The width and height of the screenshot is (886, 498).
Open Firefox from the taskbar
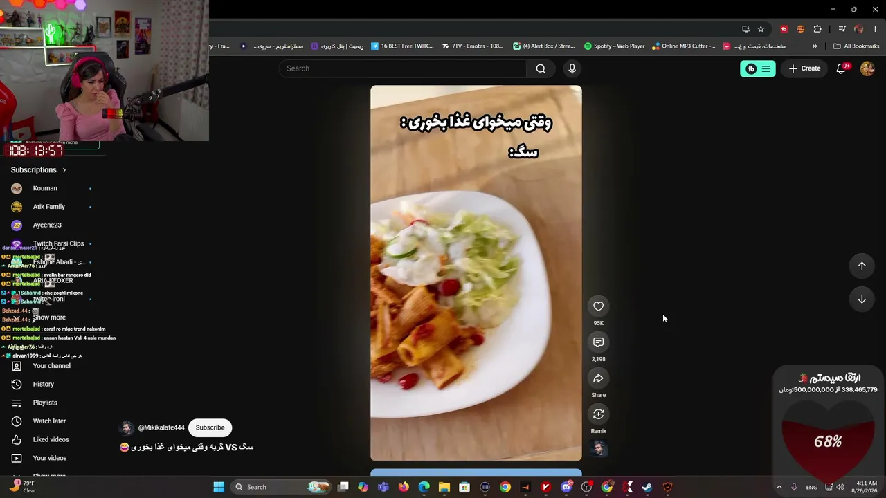pos(404,487)
